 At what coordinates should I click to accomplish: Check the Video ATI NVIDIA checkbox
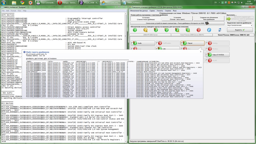point(207,54)
